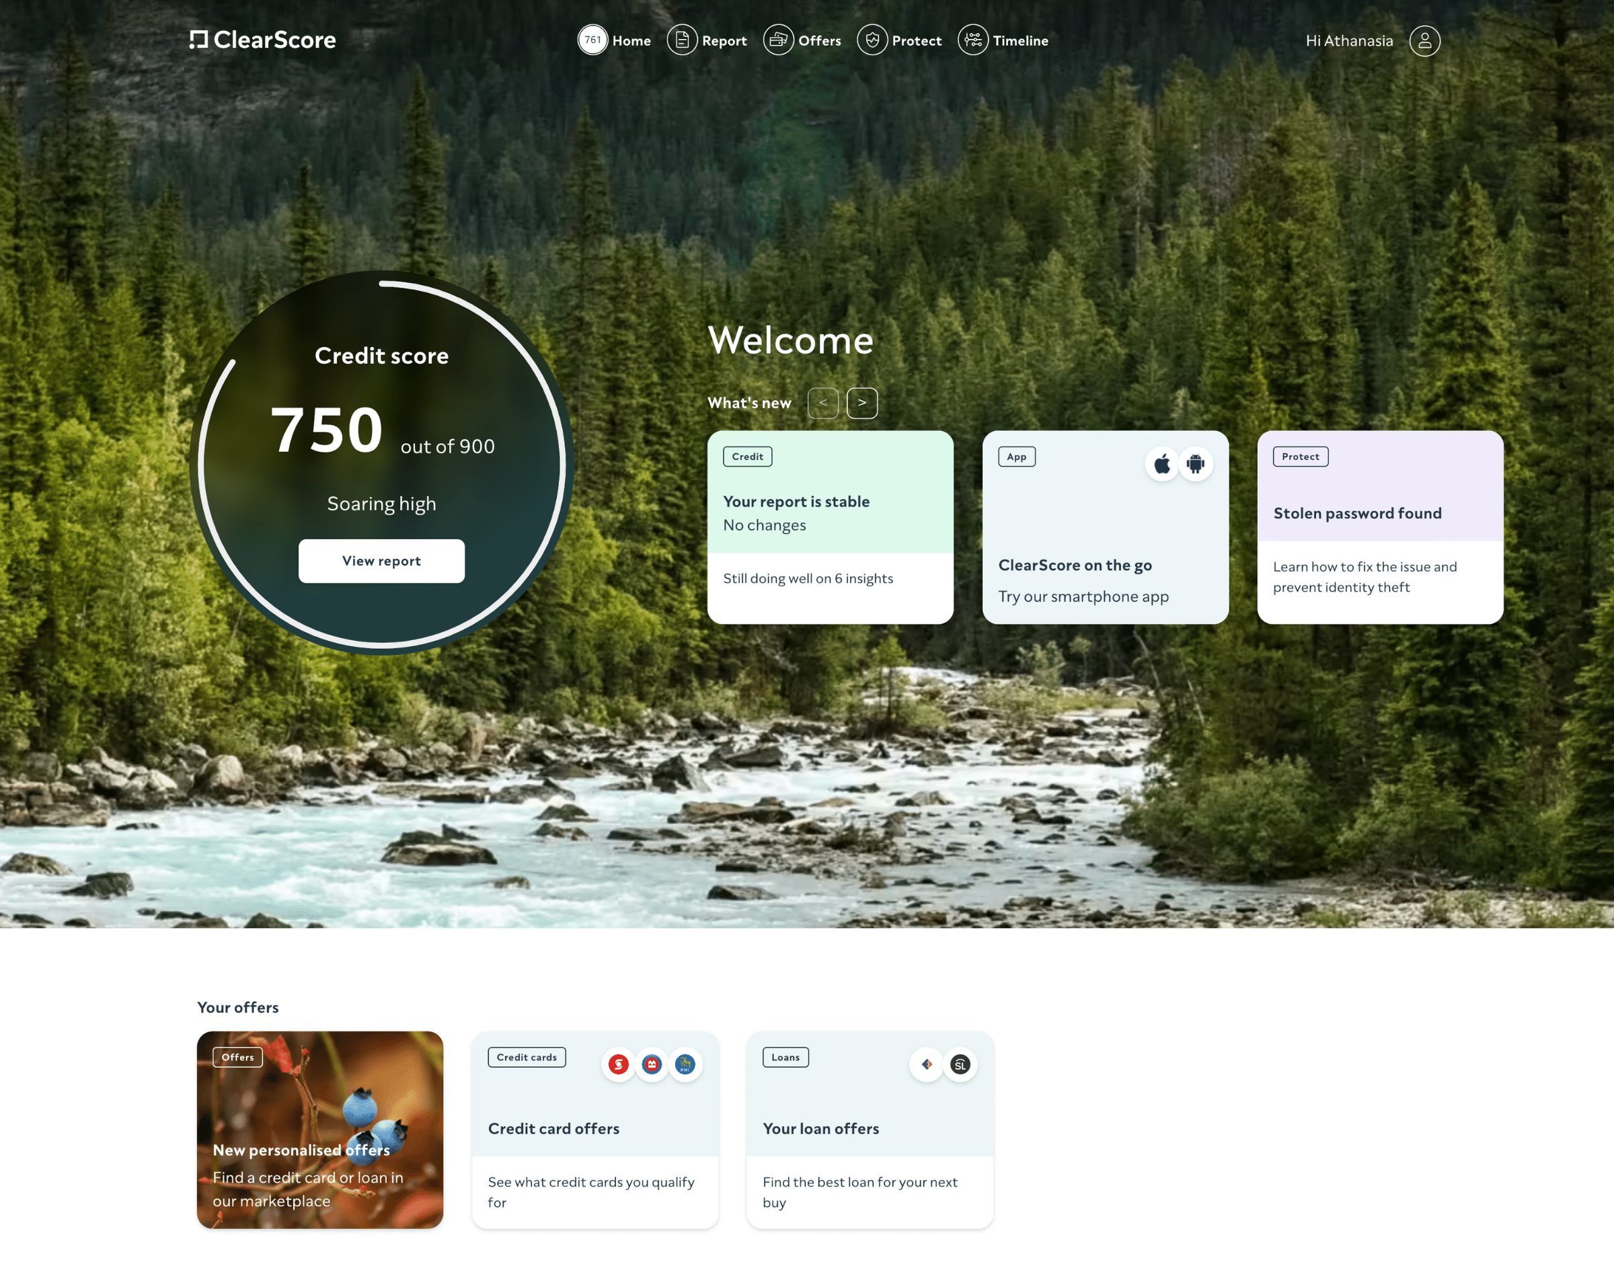Open the Timeline icon
This screenshot has height=1264, width=1614.
tap(972, 39)
